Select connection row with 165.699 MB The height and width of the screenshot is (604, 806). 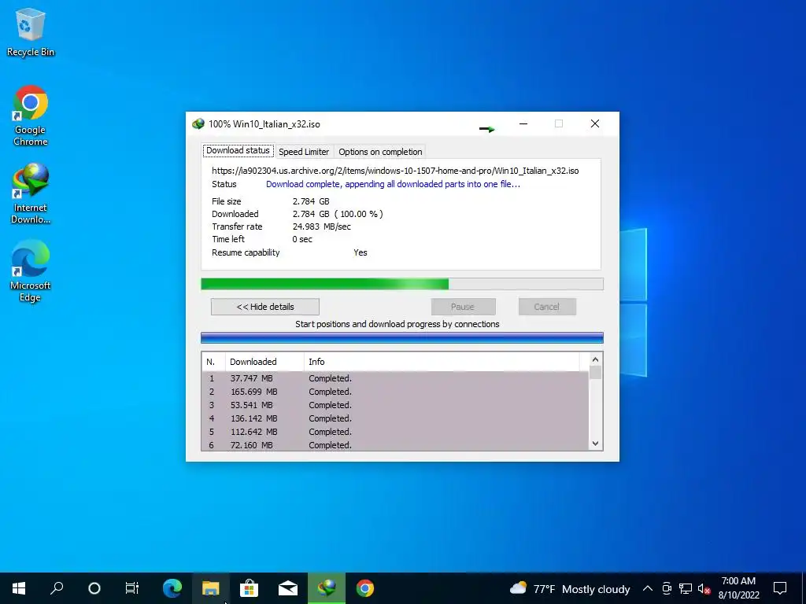(x=395, y=392)
